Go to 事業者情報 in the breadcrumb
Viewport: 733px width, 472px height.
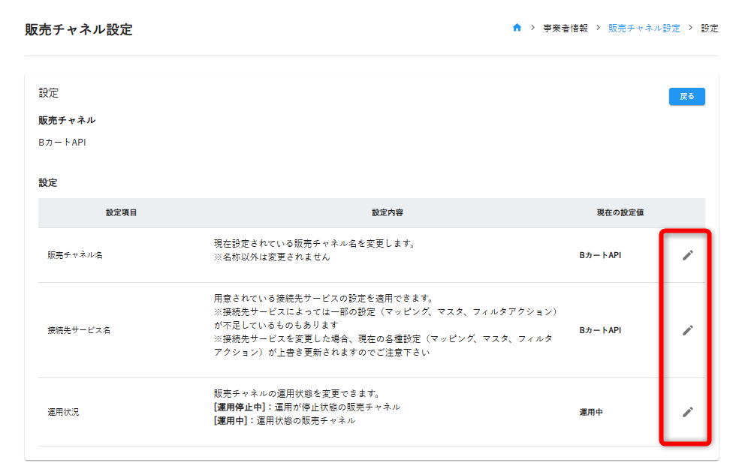tap(565, 28)
